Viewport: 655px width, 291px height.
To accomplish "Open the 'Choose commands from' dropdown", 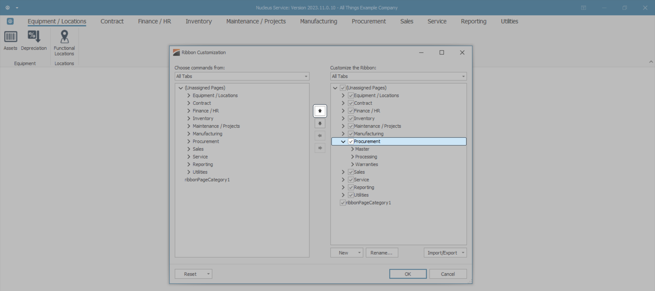I will [242, 76].
